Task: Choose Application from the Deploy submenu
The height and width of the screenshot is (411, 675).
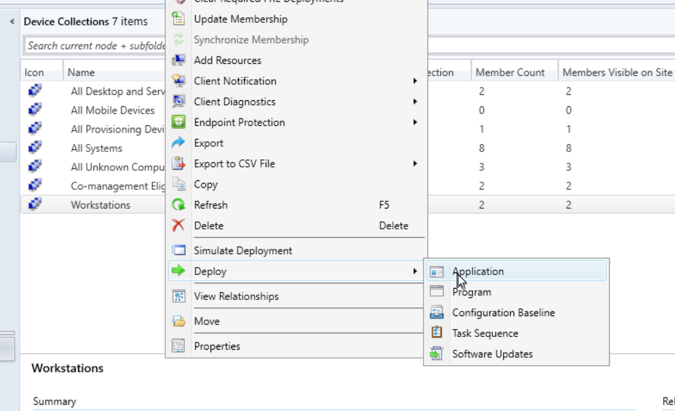Action: [x=477, y=272]
